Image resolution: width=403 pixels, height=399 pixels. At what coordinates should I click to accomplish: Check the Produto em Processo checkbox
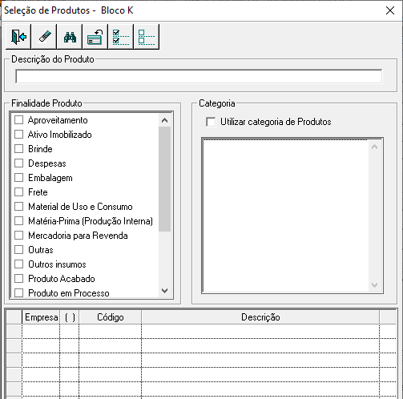coord(18,292)
